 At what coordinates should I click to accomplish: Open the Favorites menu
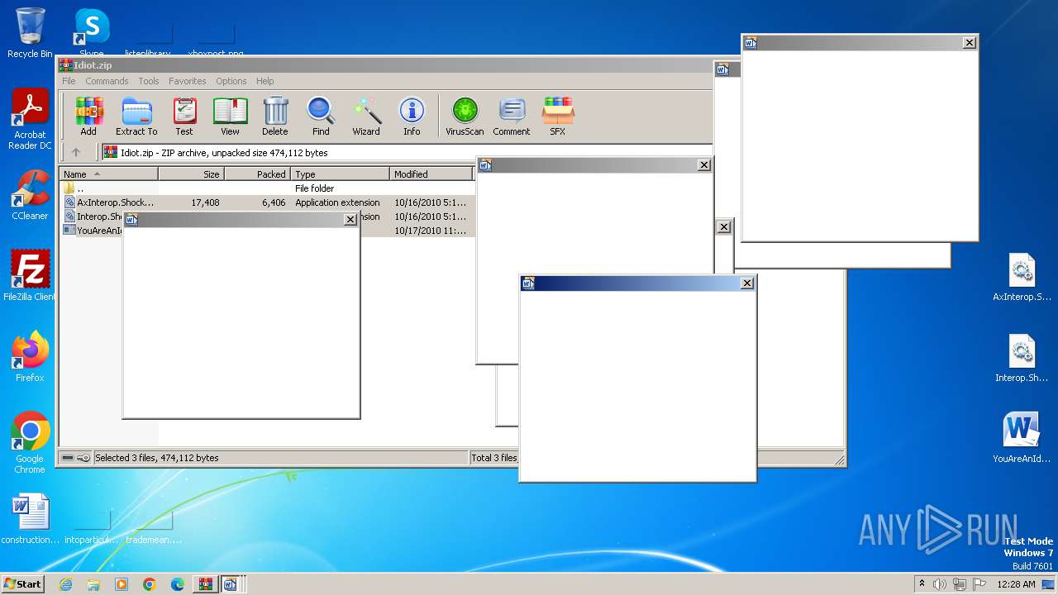(188, 81)
